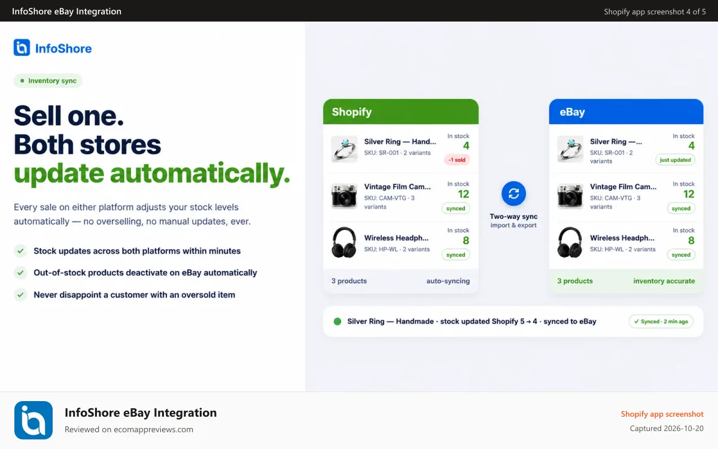
Task: Click 'Shopify app screenshot' orange label in footer
Action: [662, 414]
